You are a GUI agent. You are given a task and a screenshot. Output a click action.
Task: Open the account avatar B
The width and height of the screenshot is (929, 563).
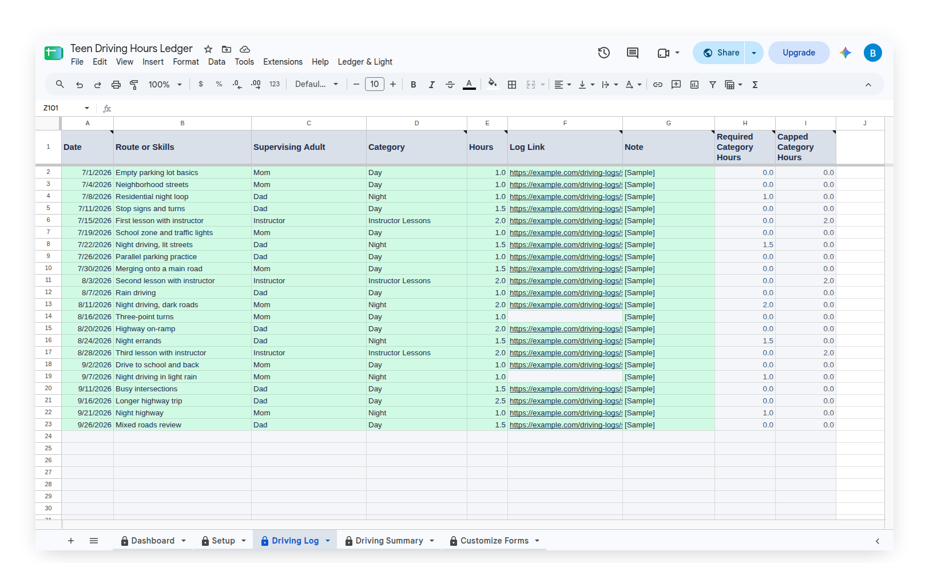[873, 53]
